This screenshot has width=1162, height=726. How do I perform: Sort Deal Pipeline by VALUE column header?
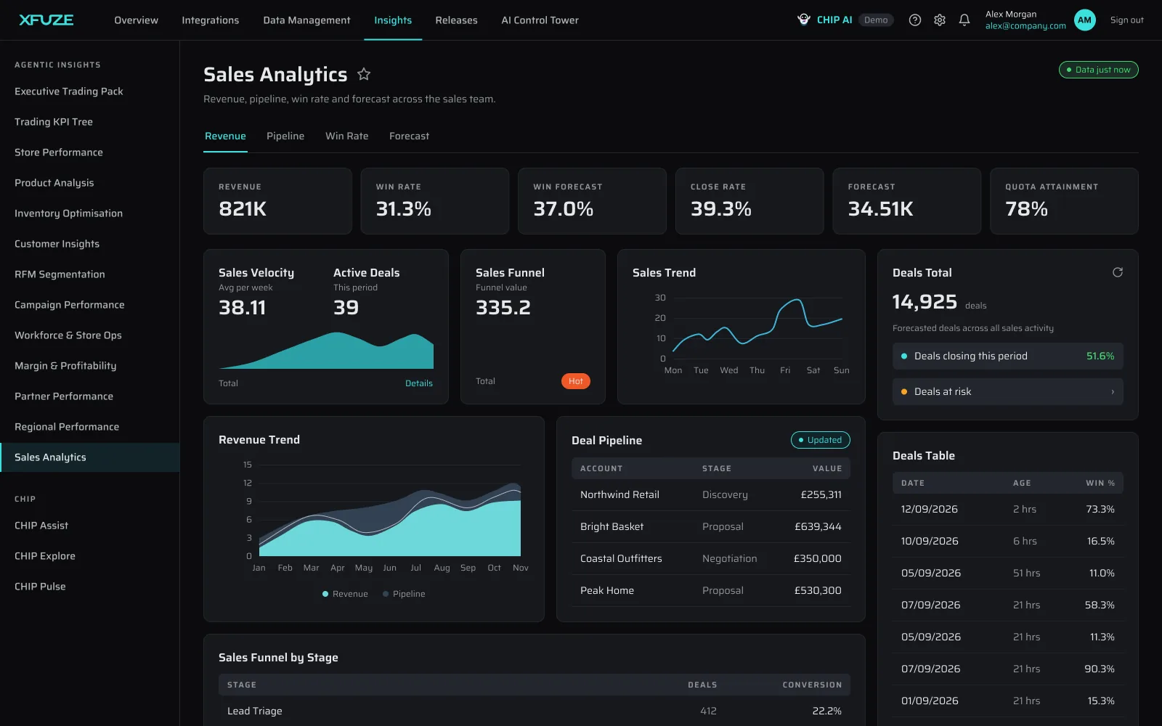[827, 468]
